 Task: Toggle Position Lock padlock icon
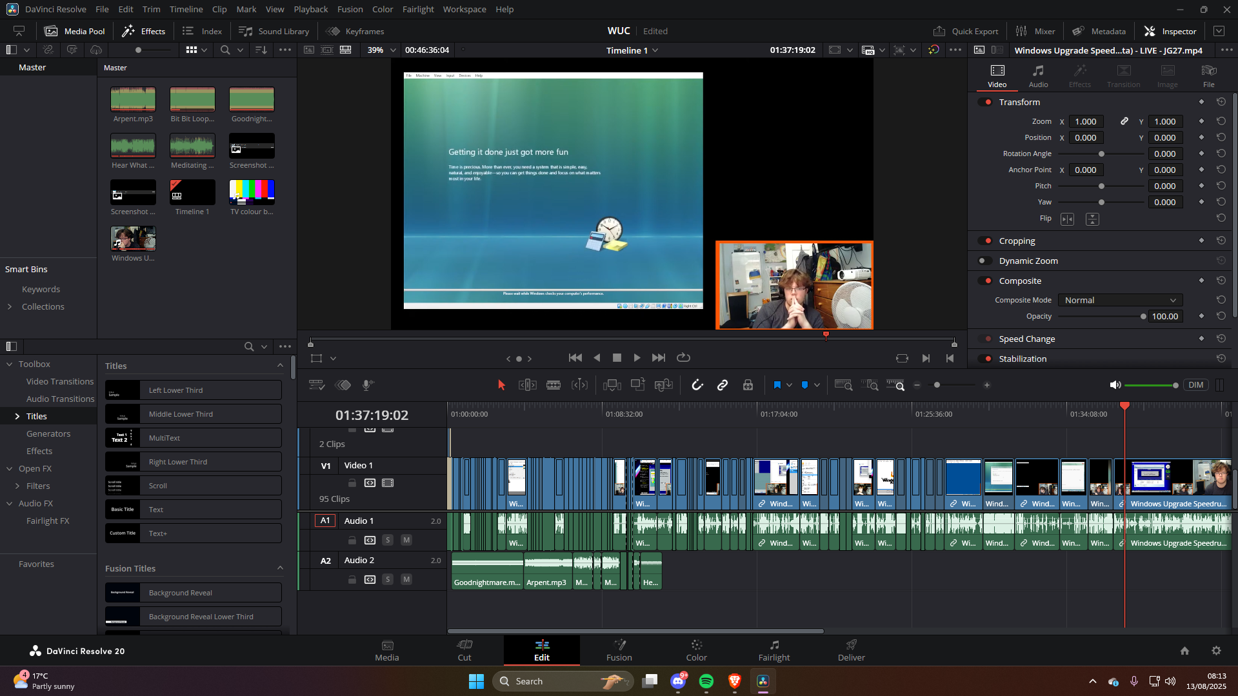click(748, 385)
